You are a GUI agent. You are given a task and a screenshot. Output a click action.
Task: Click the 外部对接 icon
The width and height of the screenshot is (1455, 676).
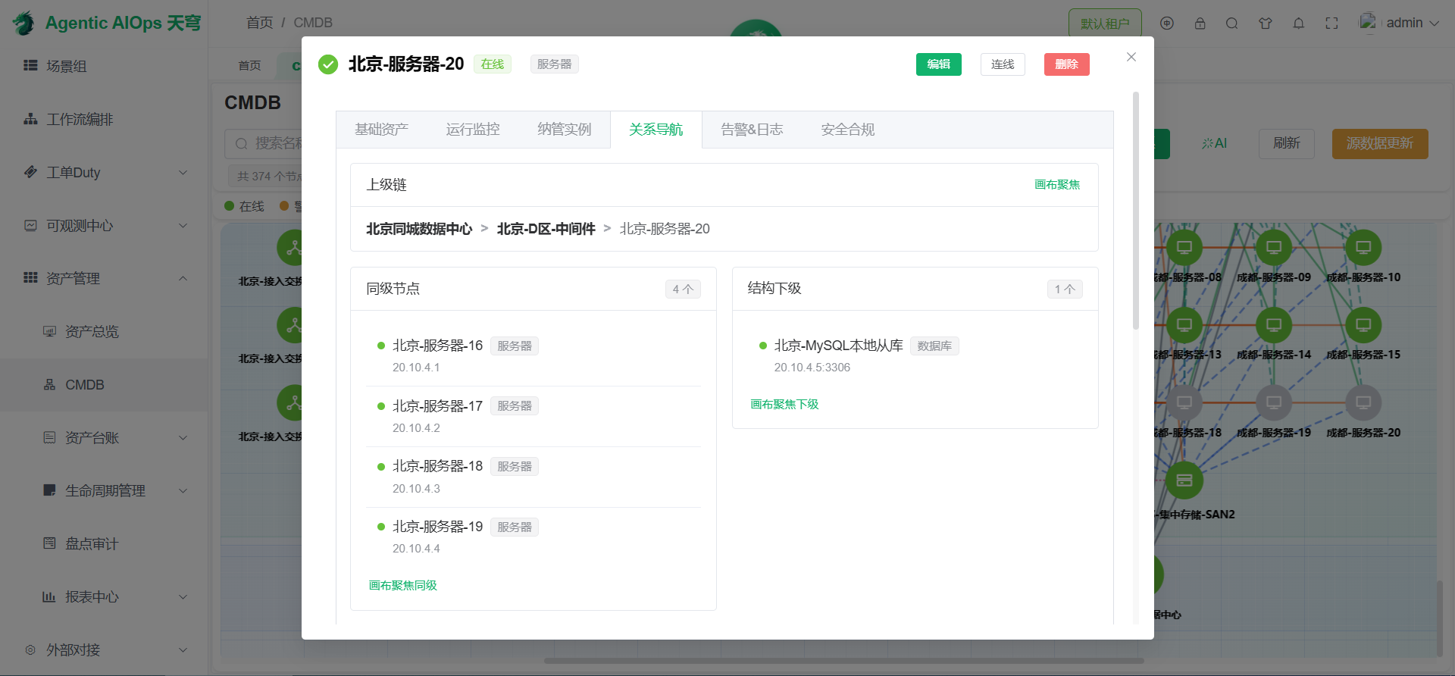point(30,649)
